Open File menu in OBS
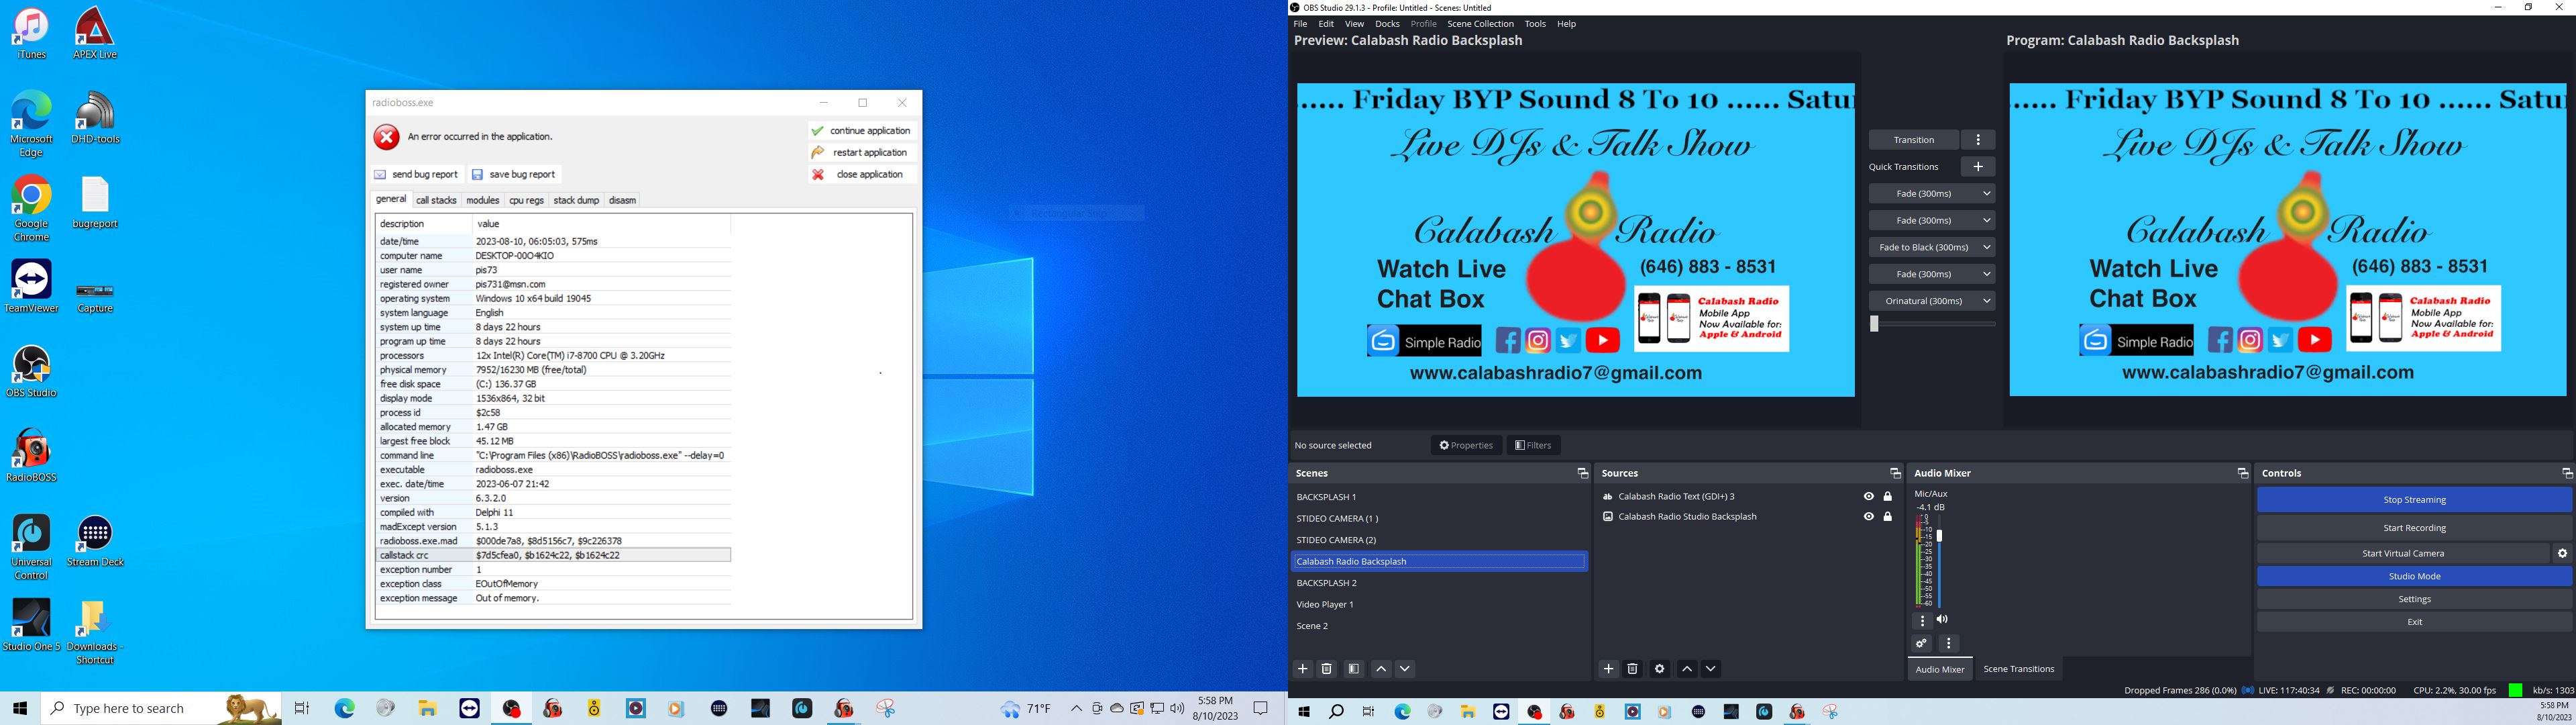Screen dimensions: 2576x725 point(1300,24)
